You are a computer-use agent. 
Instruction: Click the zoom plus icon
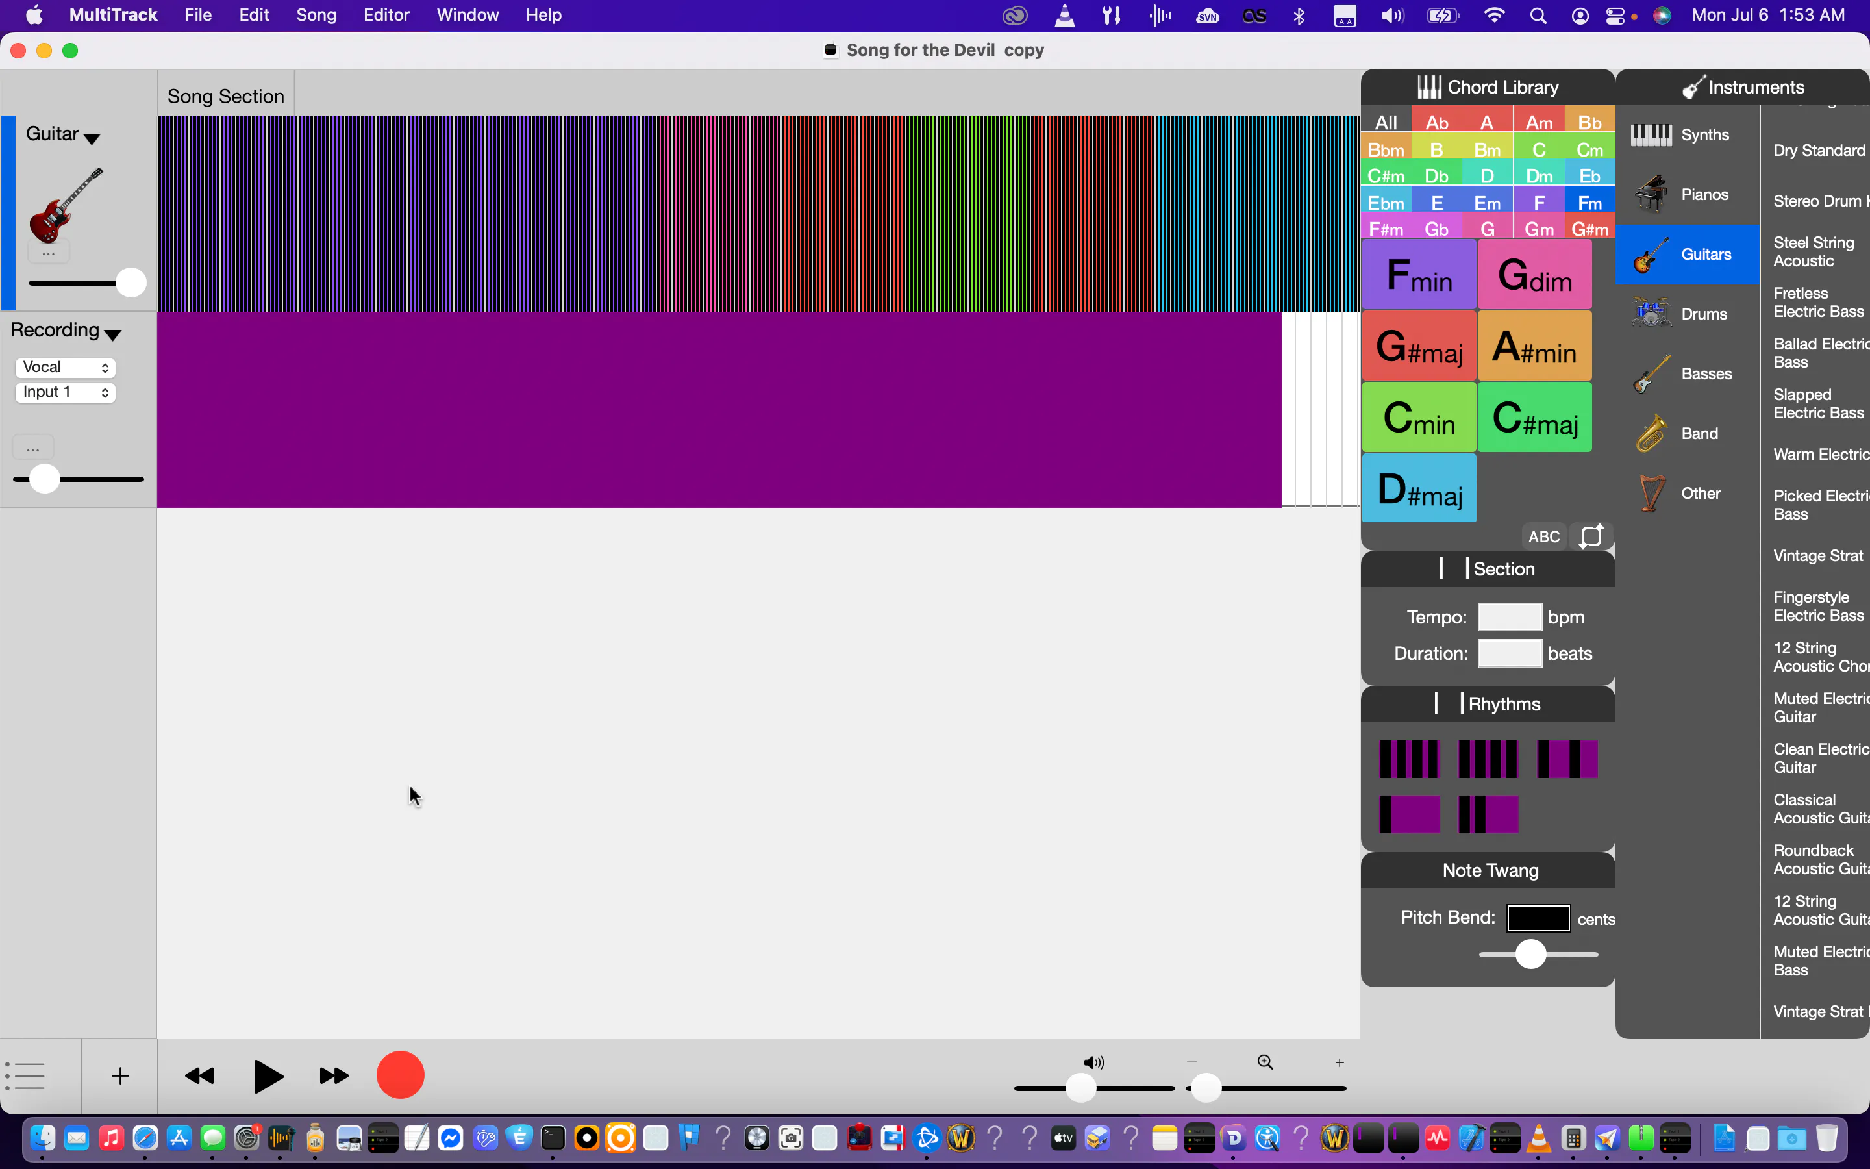[1339, 1063]
